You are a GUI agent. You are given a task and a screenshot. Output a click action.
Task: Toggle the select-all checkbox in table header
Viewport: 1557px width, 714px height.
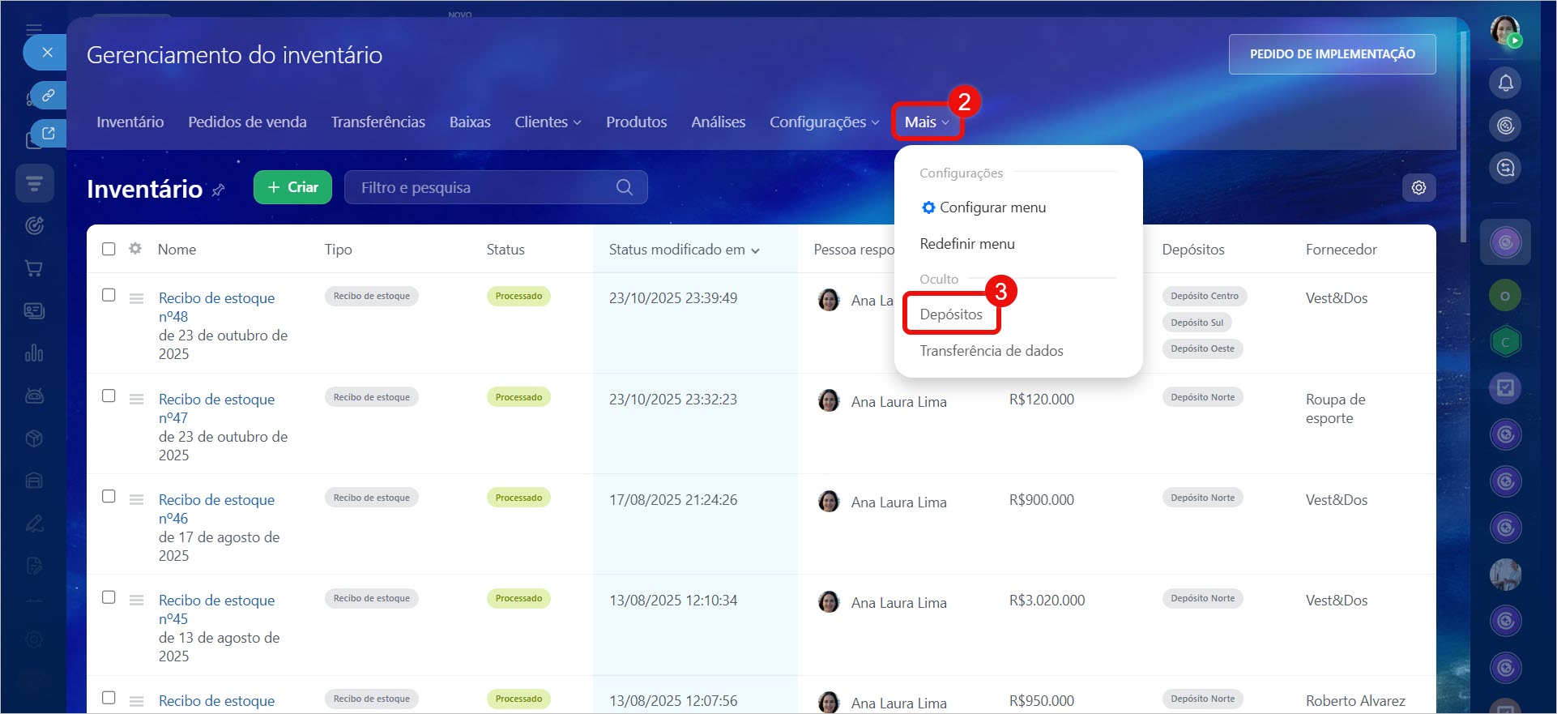[x=109, y=249]
